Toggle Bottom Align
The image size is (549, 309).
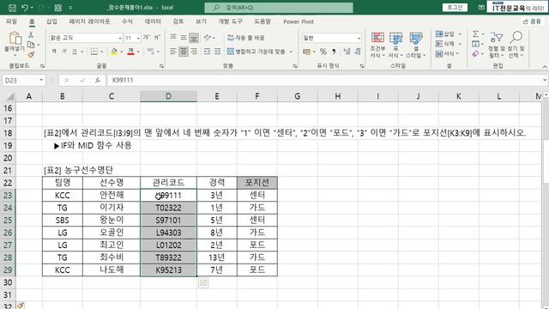pyautogui.click(x=194, y=38)
